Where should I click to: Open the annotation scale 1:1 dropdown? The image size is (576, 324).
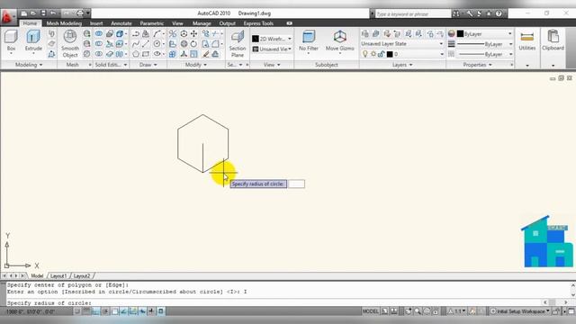point(456,311)
